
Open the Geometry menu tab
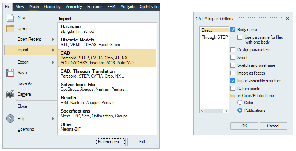click(x=52, y=7)
